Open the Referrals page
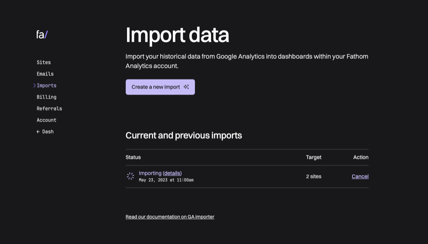Viewport: 428px width, 244px height. click(x=49, y=108)
